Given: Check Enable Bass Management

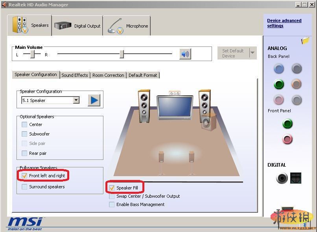Looking at the screenshot, I should (x=112, y=204).
